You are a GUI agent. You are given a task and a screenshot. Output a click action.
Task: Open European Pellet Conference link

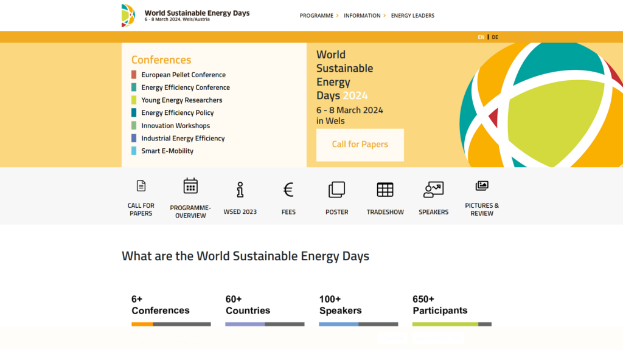(x=183, y=75)
